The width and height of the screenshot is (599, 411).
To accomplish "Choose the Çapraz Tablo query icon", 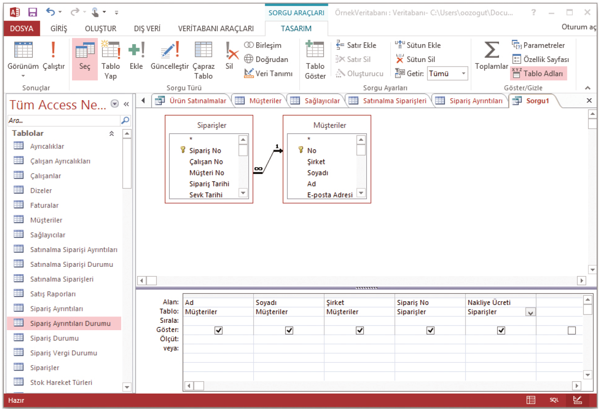I will [x=203, y=60].
